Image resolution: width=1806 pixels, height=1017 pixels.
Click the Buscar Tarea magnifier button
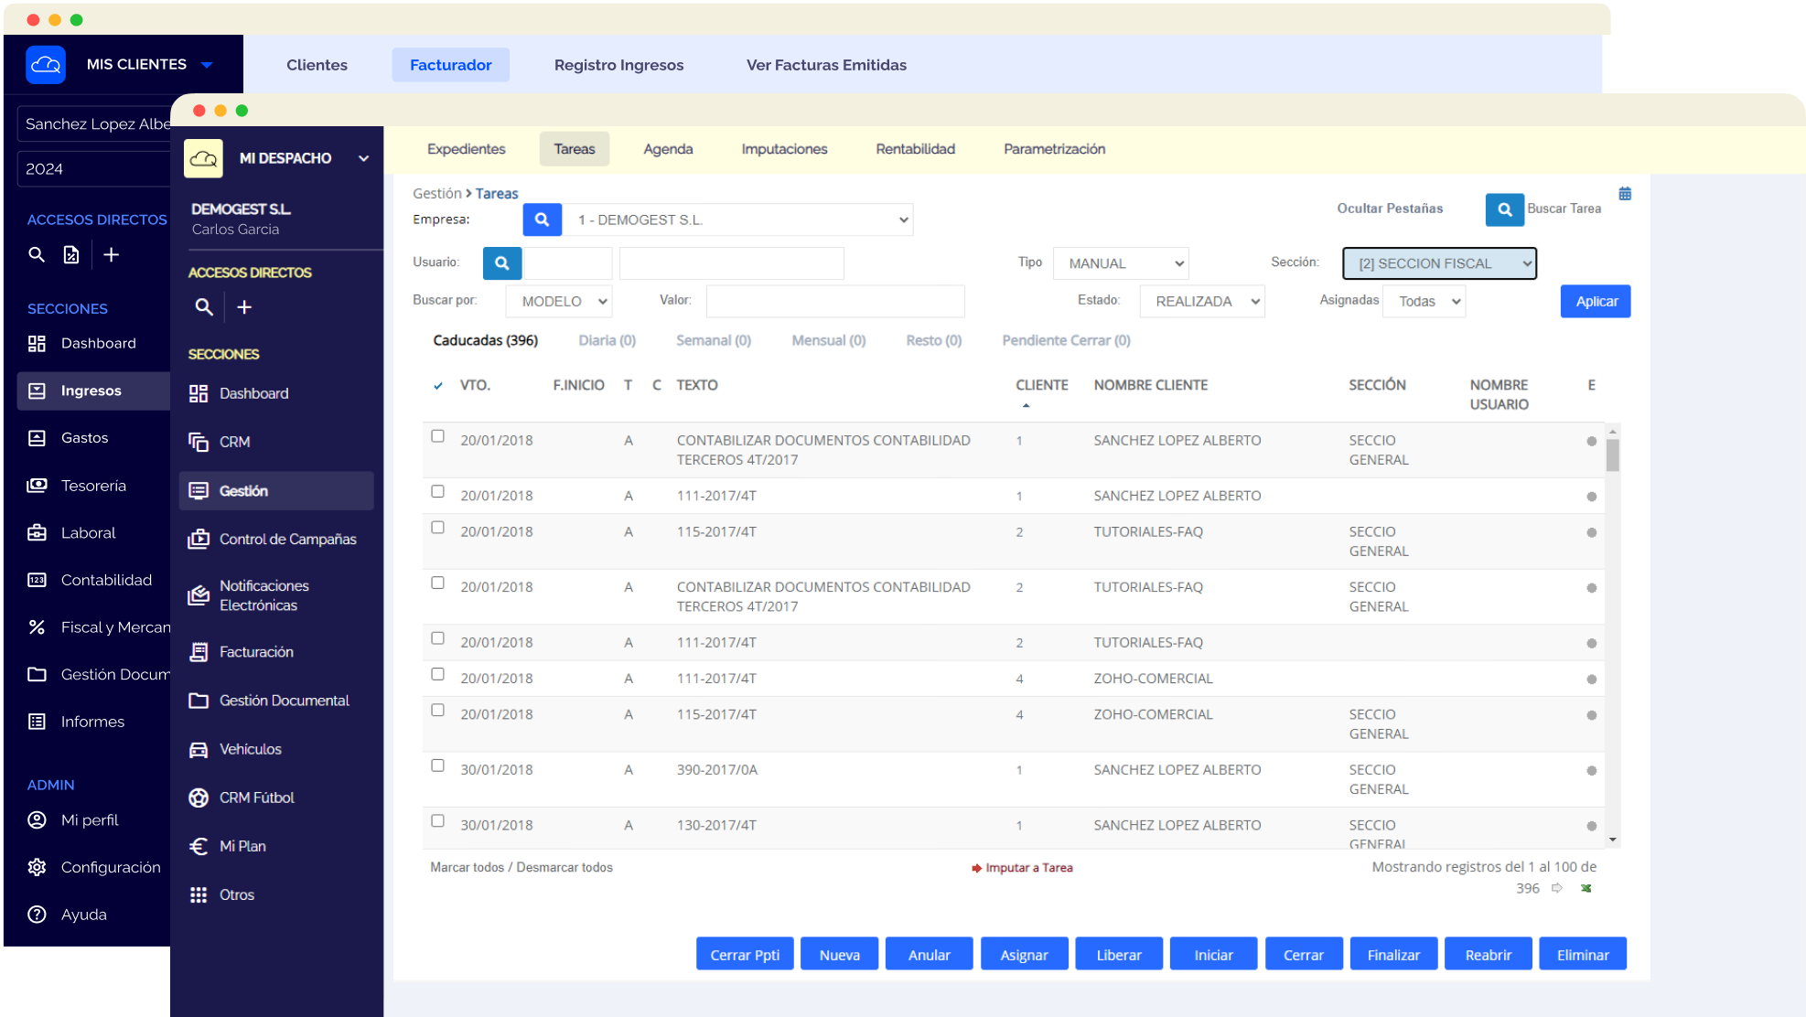point(1504,209)
